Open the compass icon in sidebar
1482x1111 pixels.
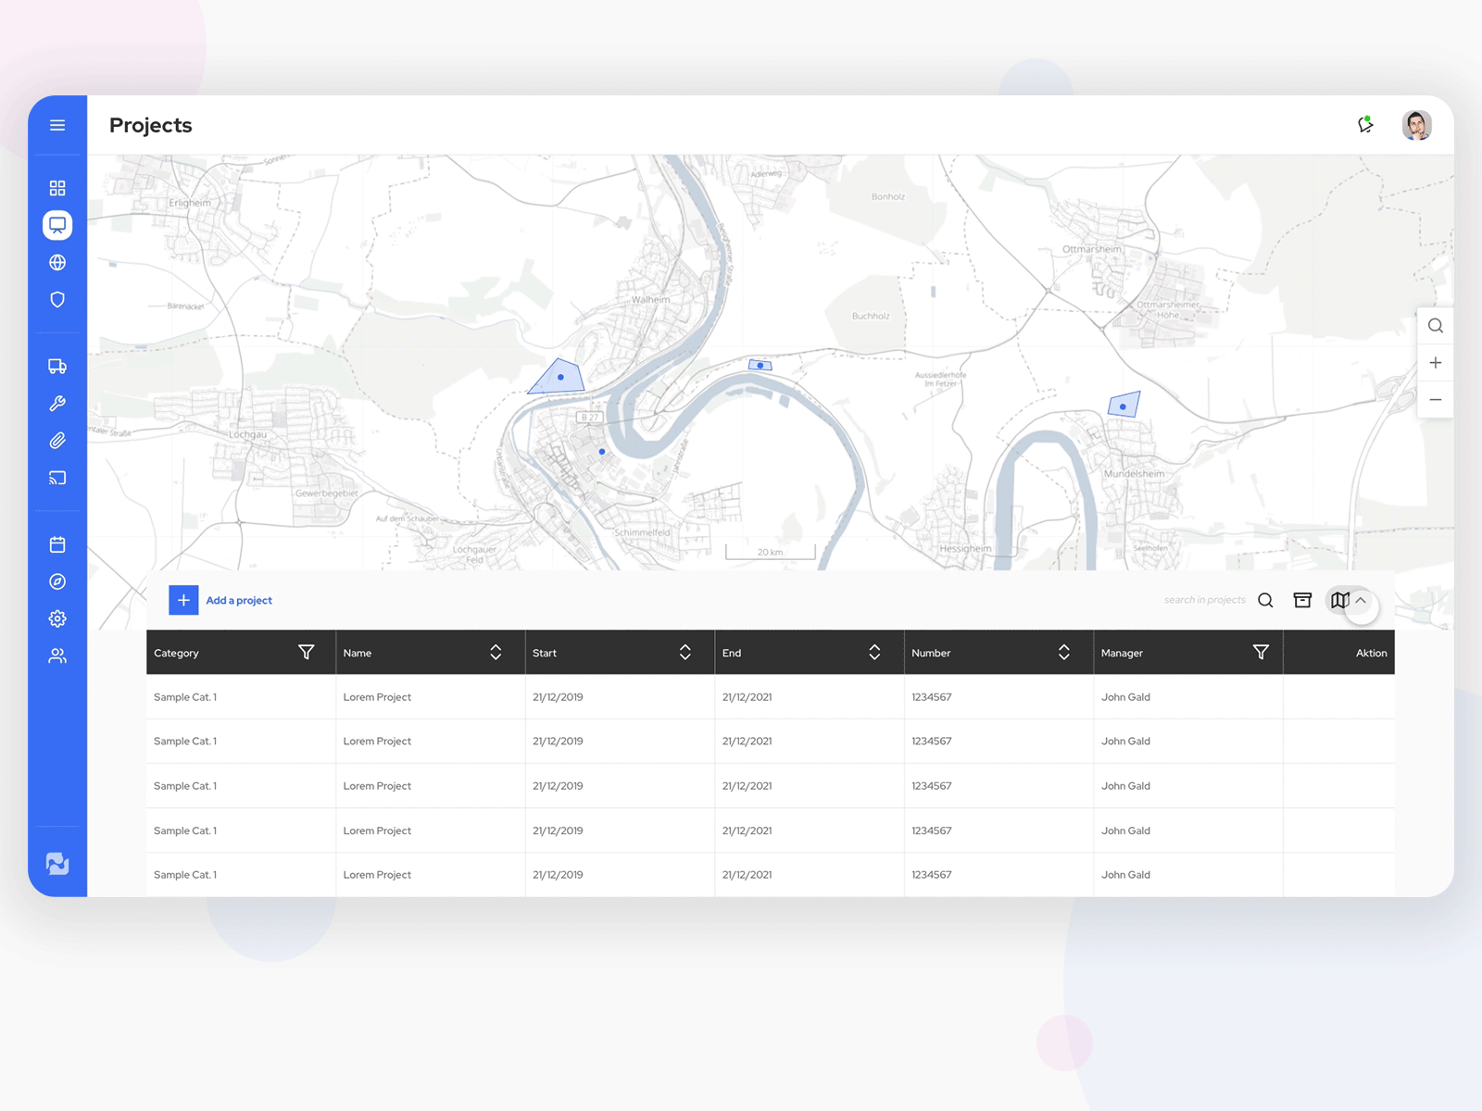pyautogui.click(x=57, y=581)
